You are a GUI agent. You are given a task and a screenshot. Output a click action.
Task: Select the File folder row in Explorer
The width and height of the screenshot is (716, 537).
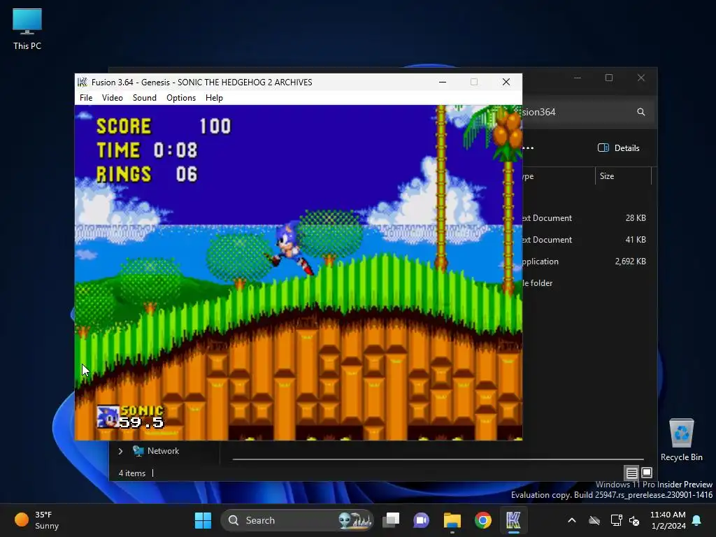click(x=587, y=283)
